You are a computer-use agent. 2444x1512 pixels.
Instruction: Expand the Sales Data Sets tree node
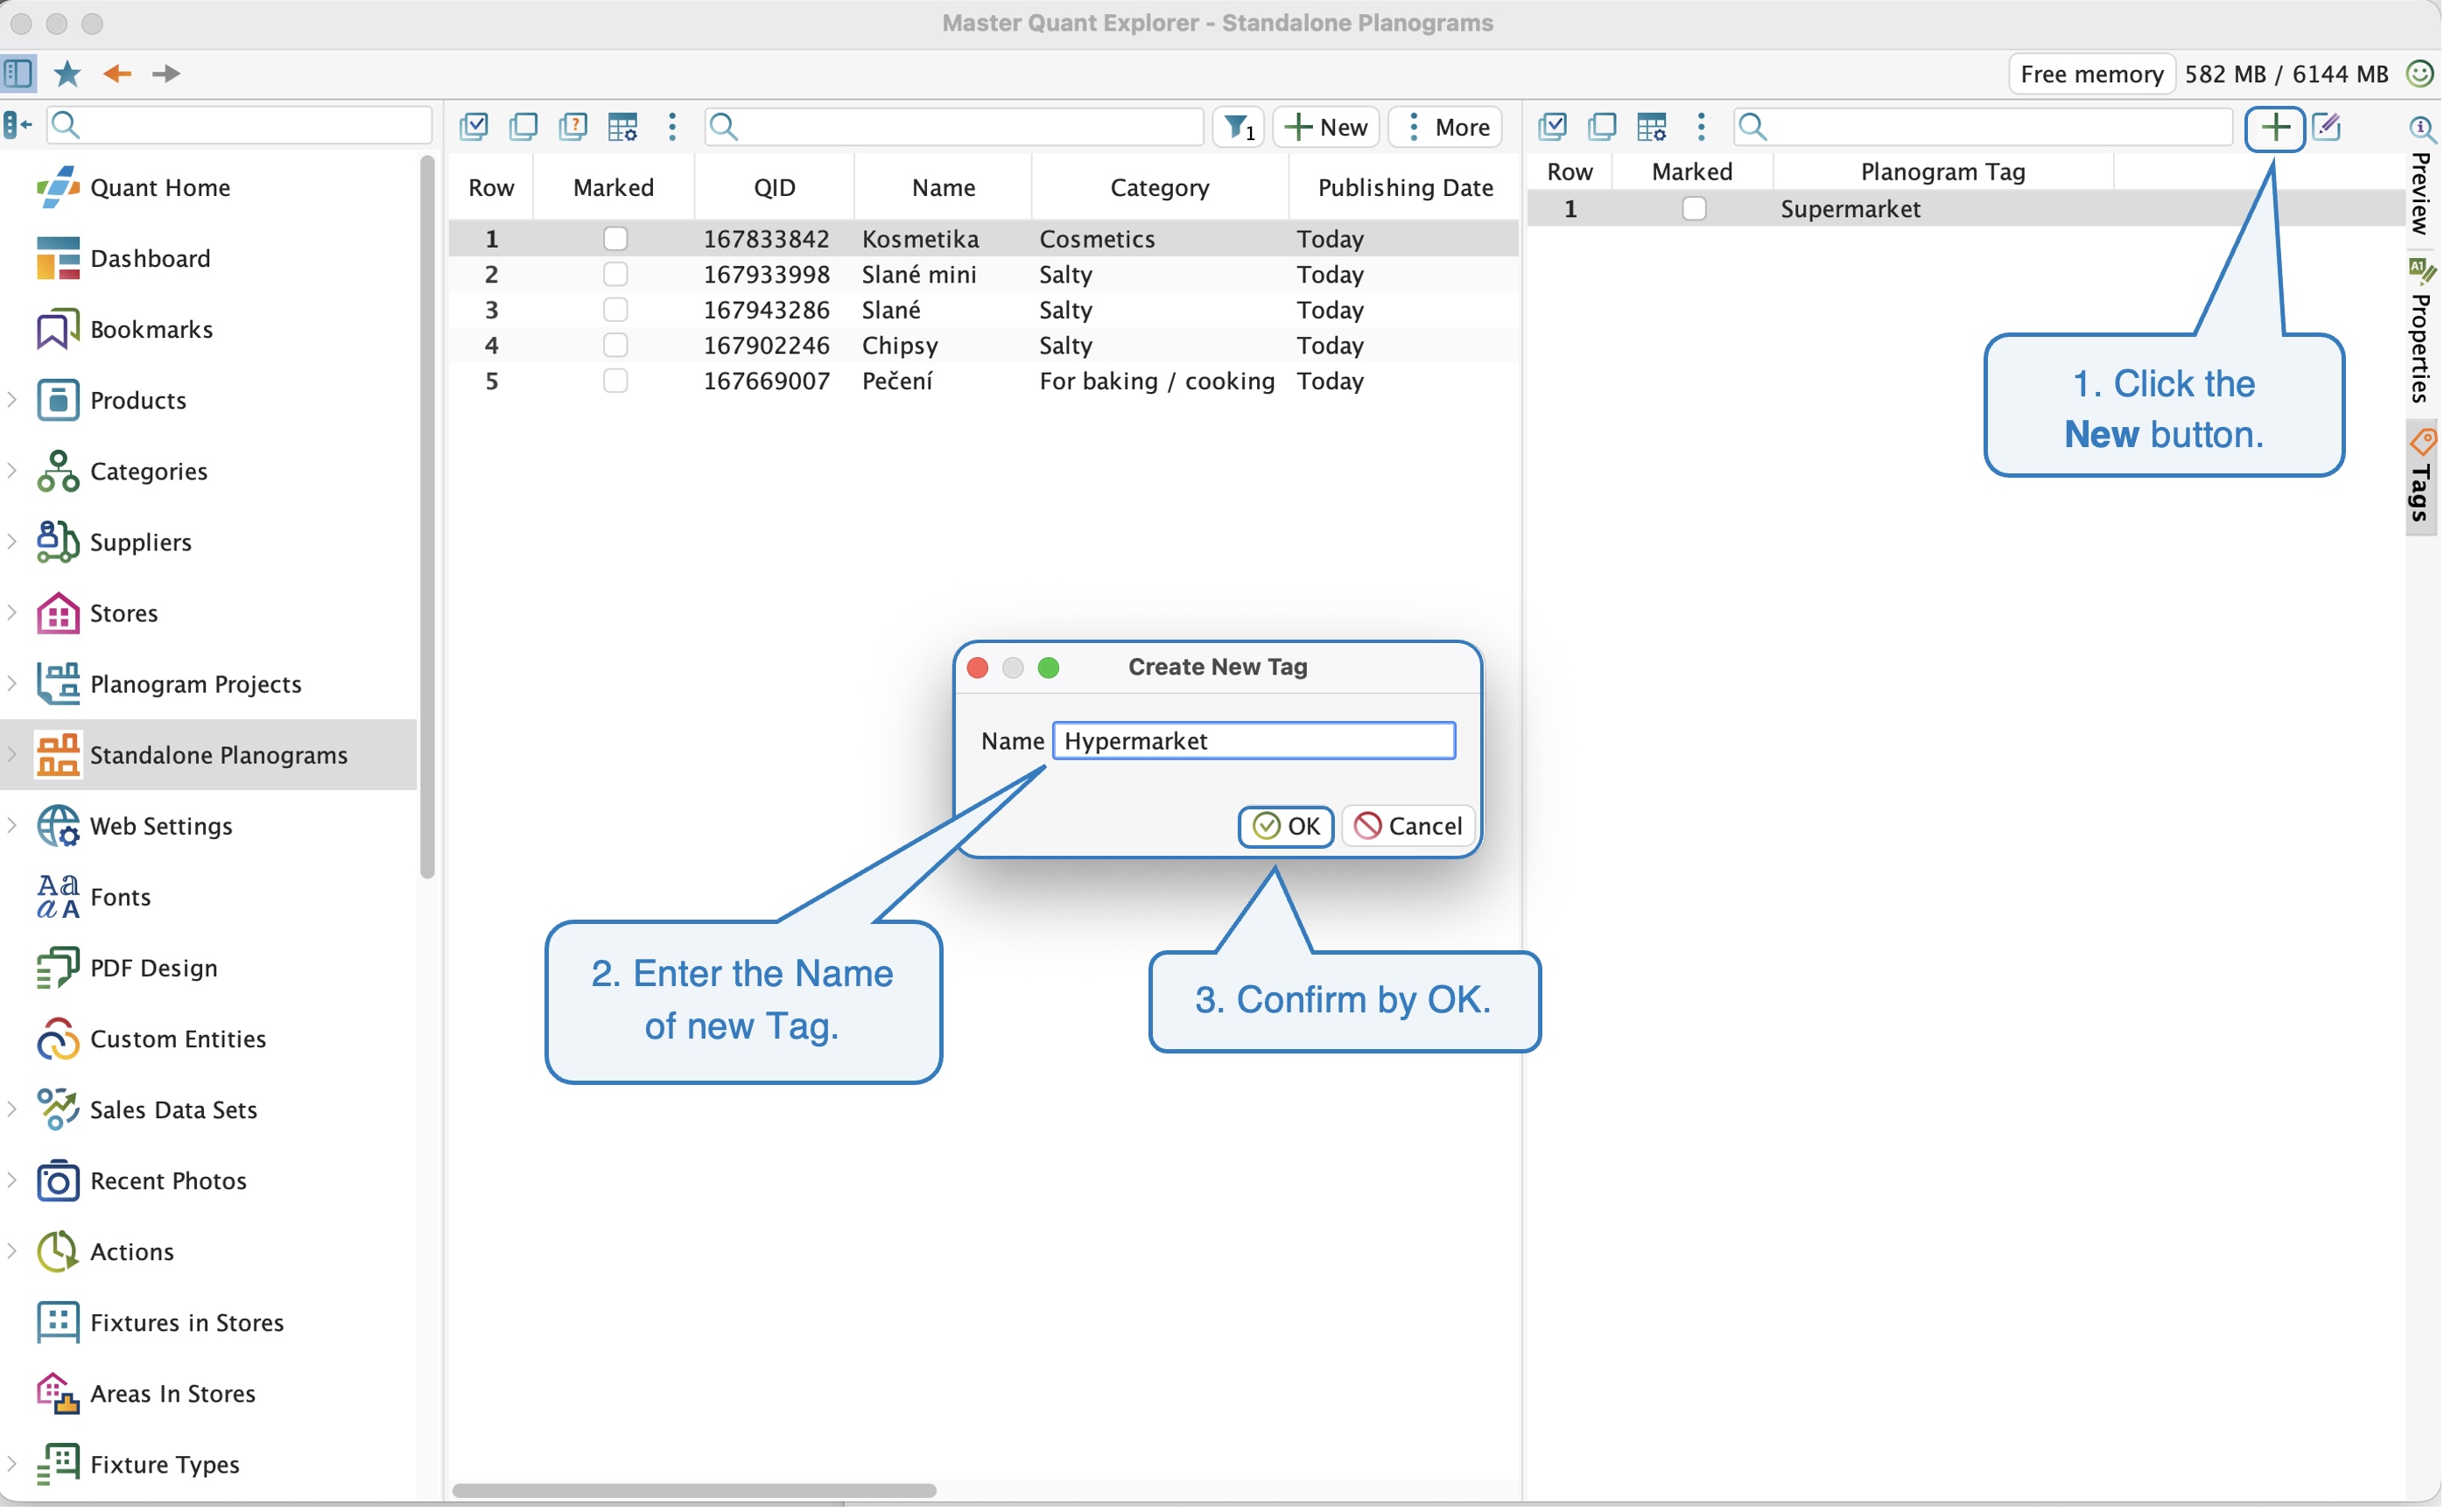point(12,1110)
